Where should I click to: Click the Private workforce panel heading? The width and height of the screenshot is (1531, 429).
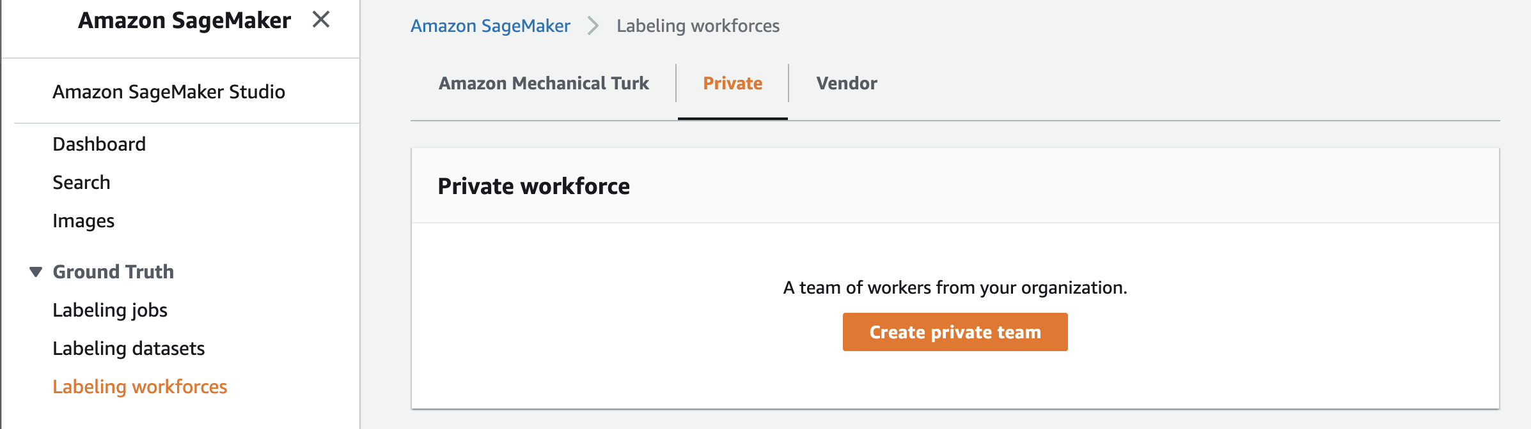point(534,186)
